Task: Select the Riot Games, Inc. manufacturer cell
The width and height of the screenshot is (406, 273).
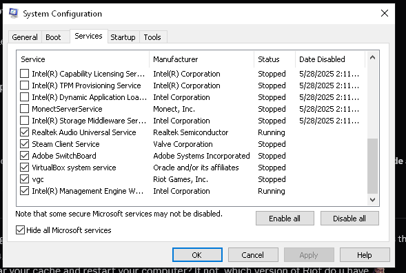Action: click(x=181, y=179)
